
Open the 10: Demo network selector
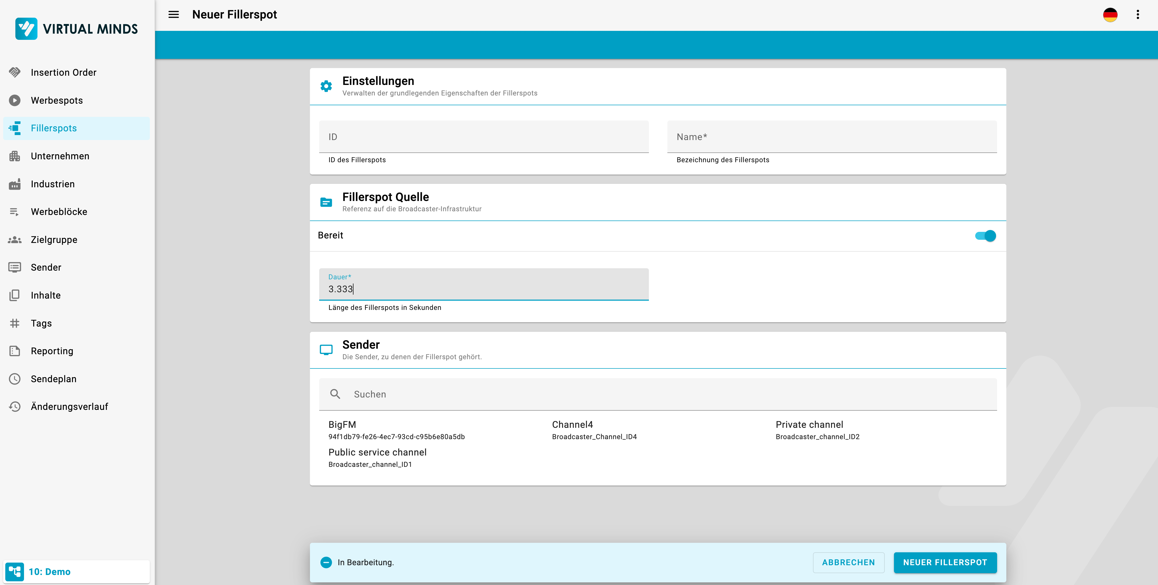pyautogui.click(x=76, y=572)
